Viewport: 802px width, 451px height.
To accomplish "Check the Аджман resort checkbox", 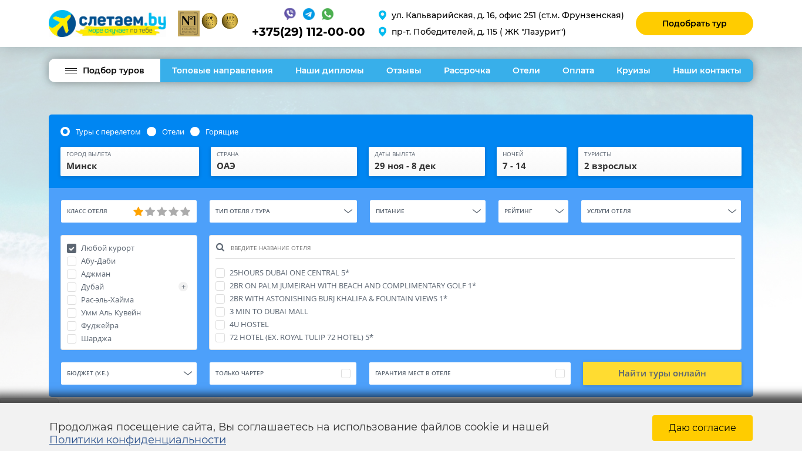I will click(72, 274).
